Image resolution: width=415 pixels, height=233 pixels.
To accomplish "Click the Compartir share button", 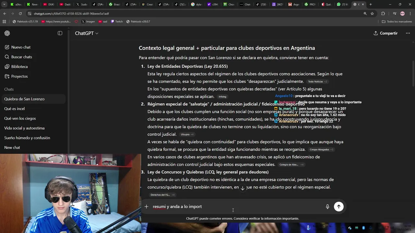I will tap(385, 33).
